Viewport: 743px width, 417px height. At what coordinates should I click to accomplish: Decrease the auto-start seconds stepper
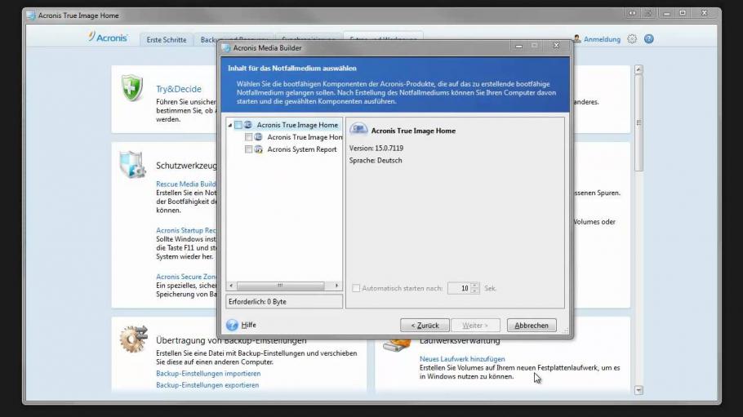pos(475,291)
